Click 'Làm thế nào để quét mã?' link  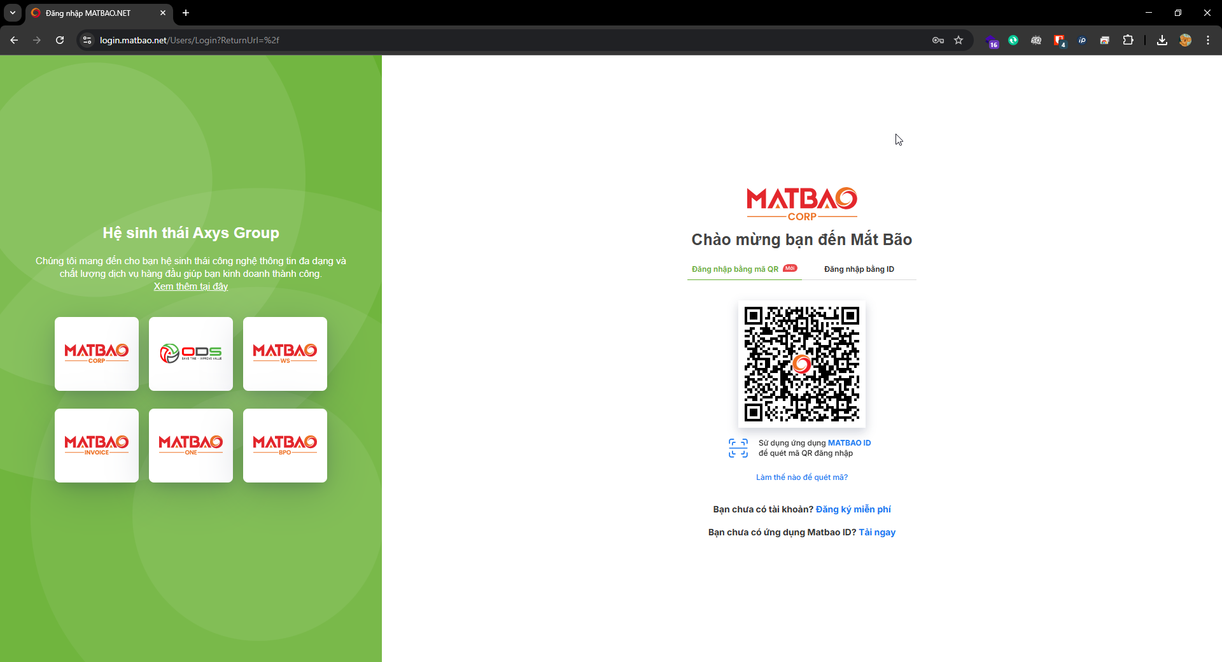click(801, 477)
